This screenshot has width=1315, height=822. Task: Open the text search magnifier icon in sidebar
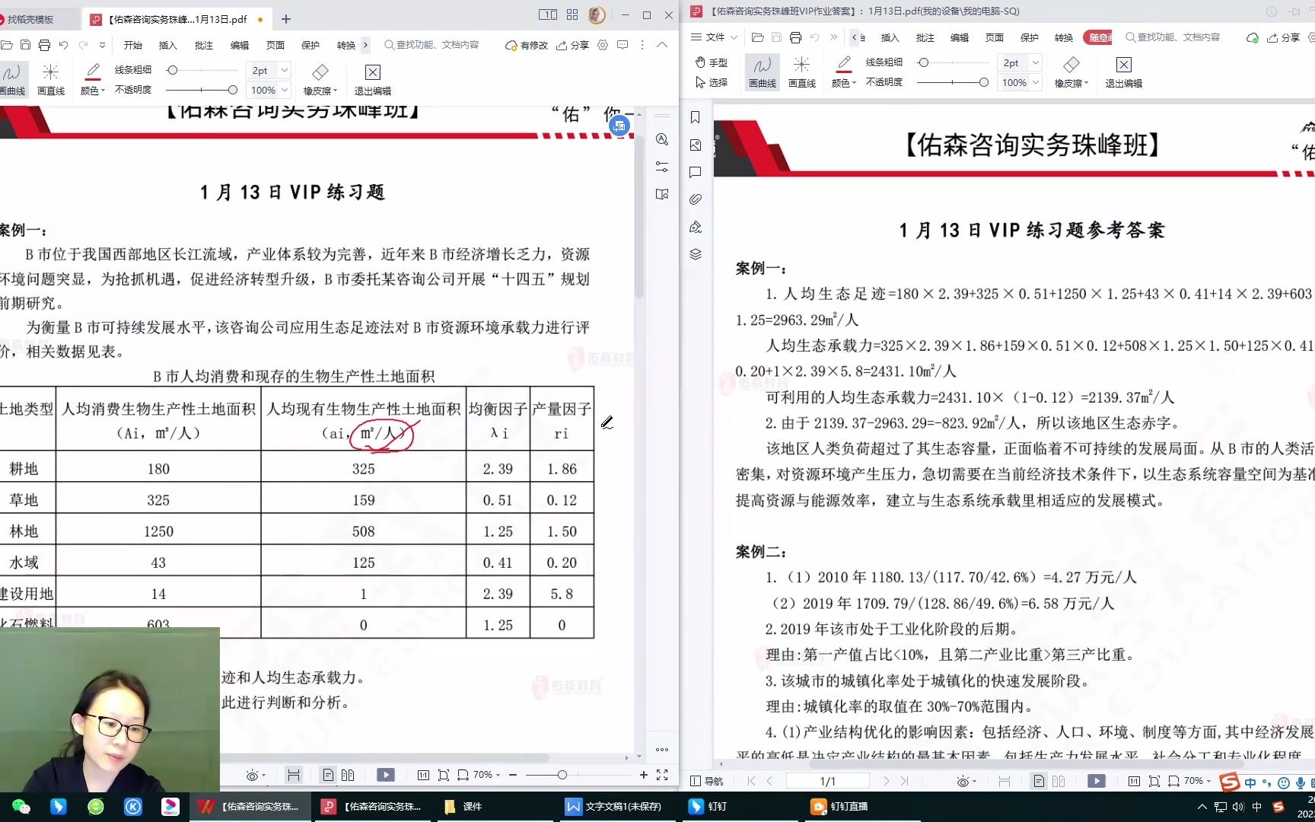coord(661,139)
